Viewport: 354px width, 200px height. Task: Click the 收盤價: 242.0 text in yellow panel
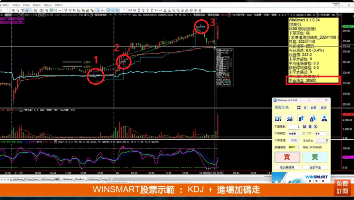point(300,55)
